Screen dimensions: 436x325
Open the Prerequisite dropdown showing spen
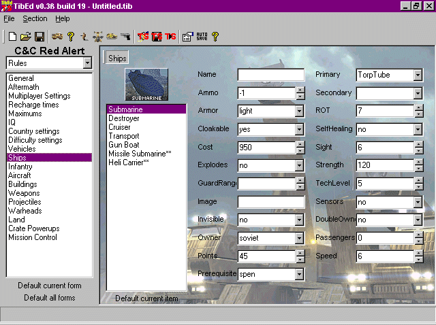[299, 275]
